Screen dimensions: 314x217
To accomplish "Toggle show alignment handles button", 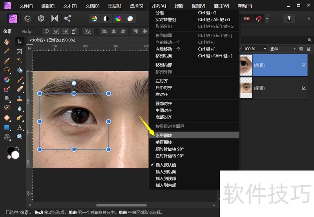I will [65, 31].
